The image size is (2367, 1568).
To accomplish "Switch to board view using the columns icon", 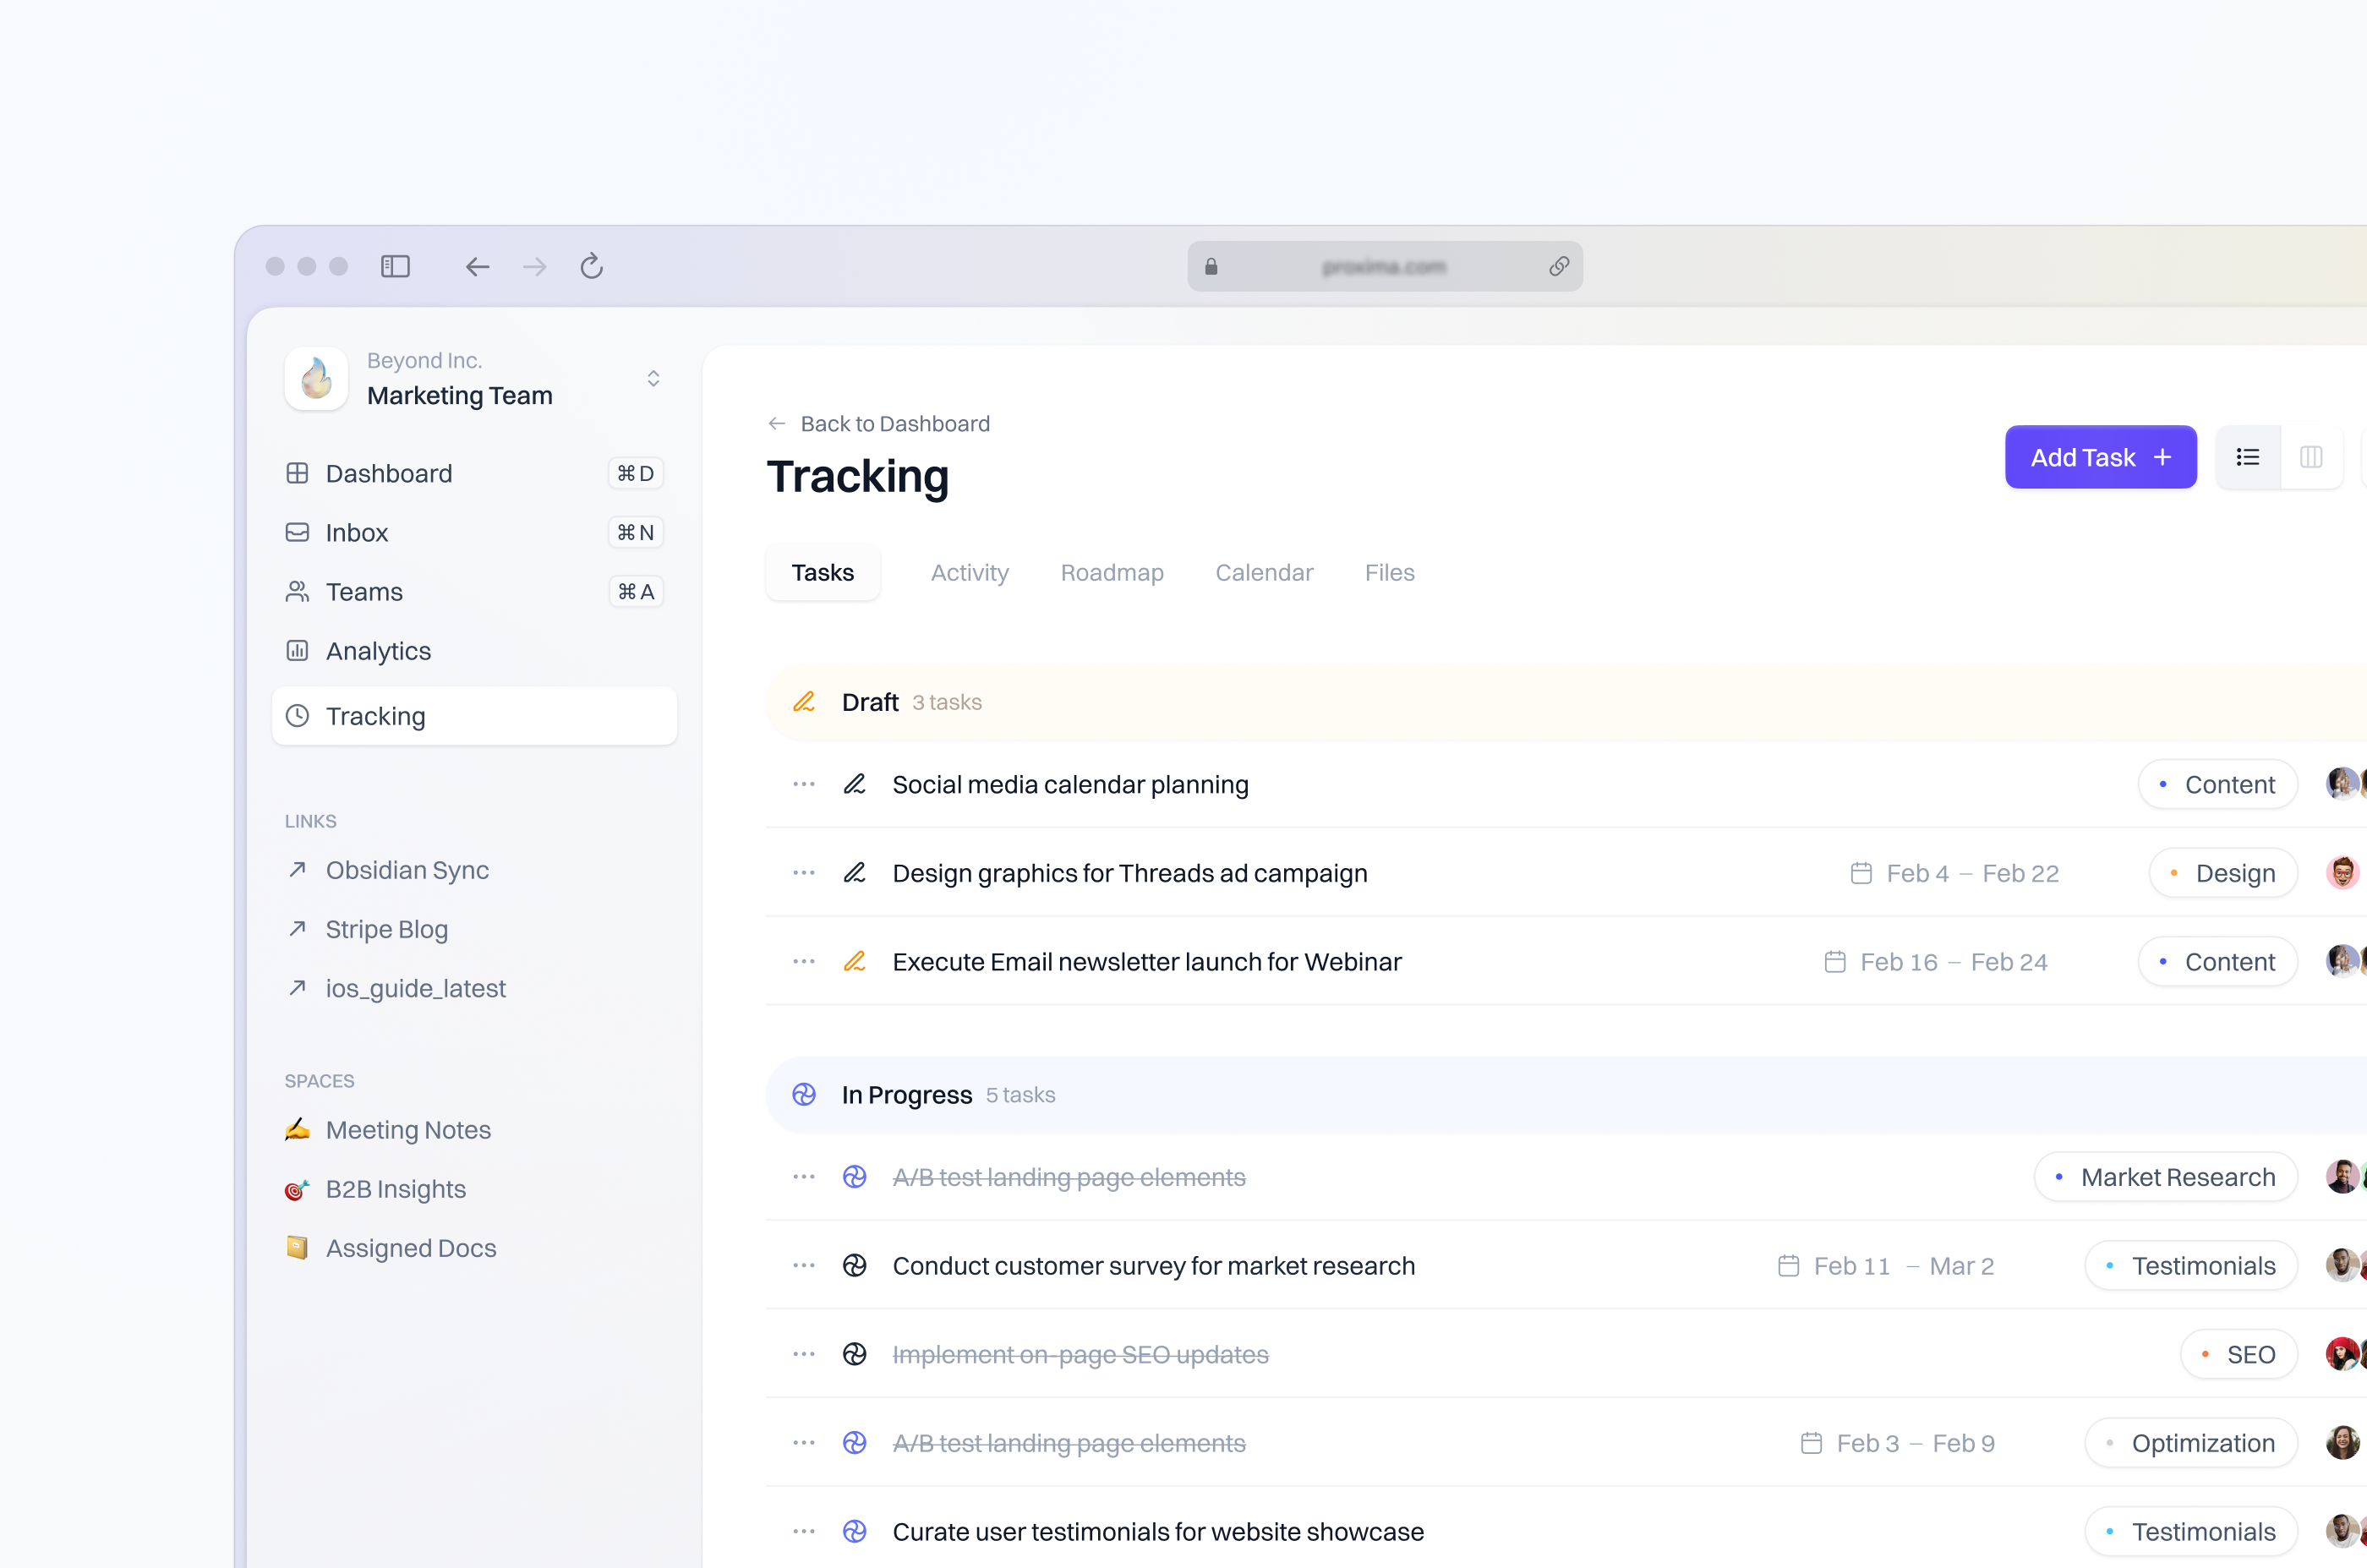I will (2312, 457).
